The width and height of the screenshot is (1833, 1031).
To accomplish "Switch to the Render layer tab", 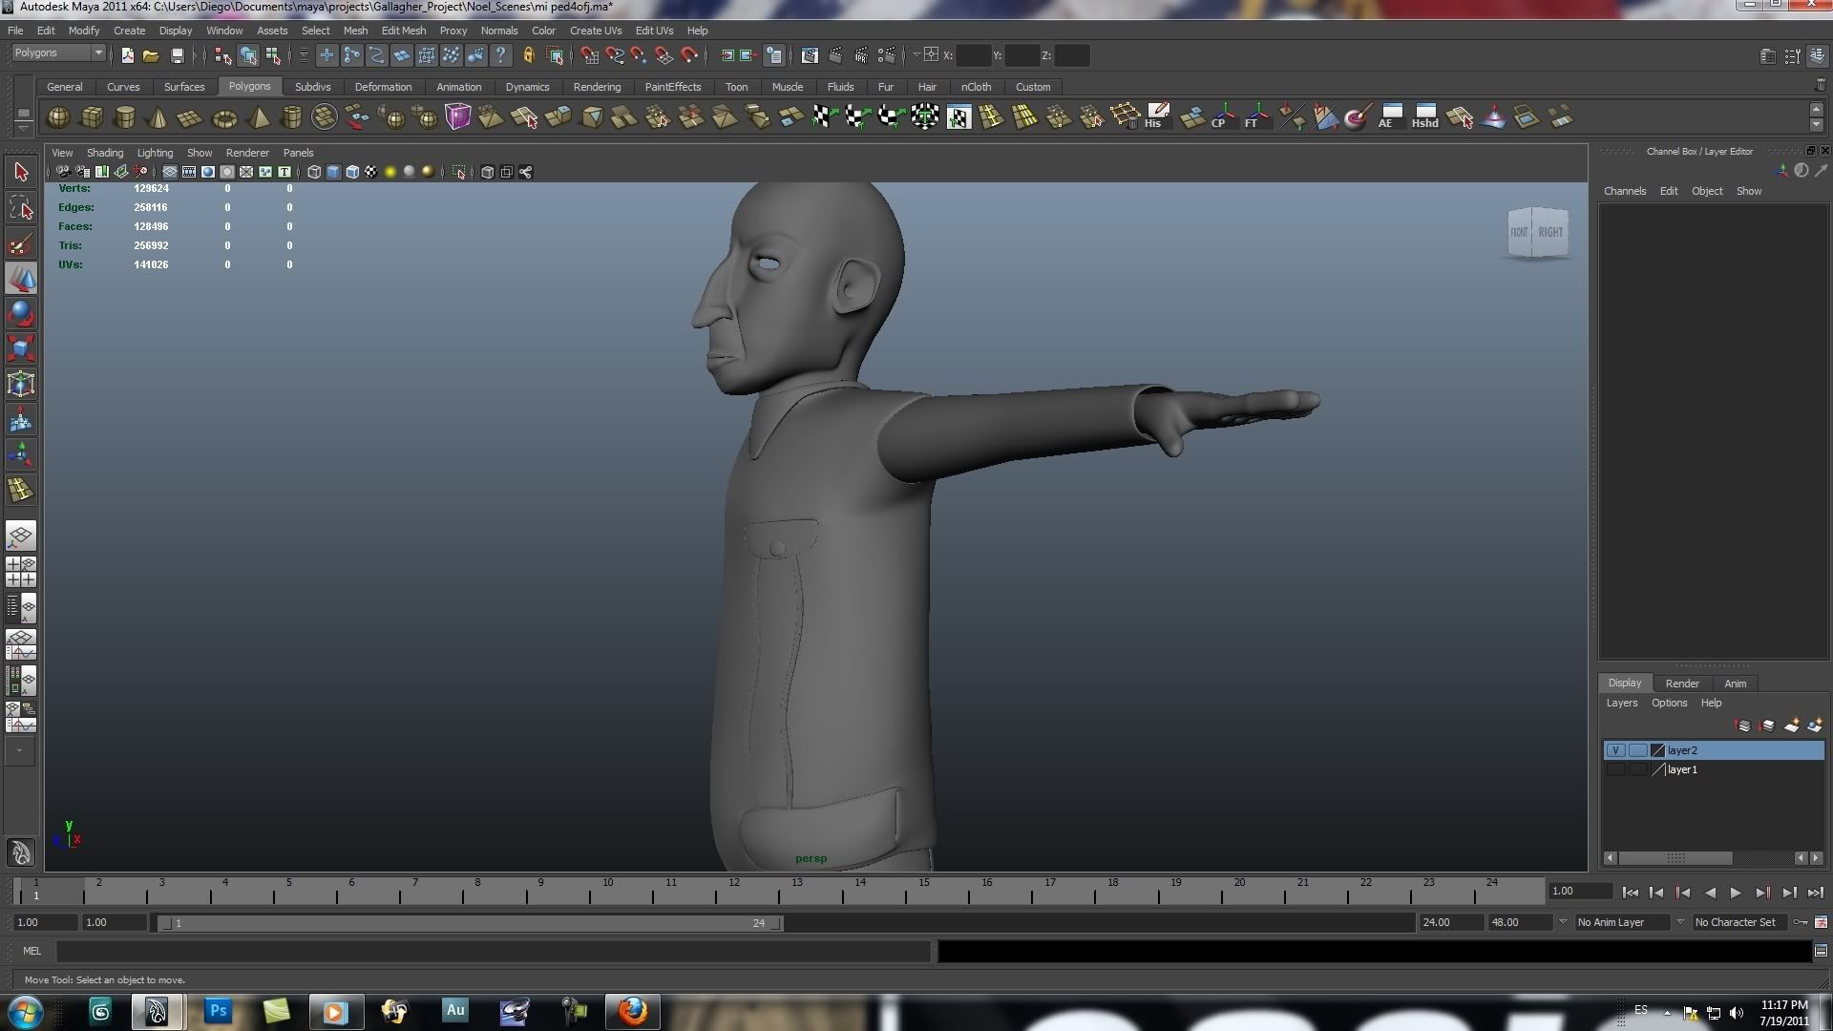I will (1682, 684).
